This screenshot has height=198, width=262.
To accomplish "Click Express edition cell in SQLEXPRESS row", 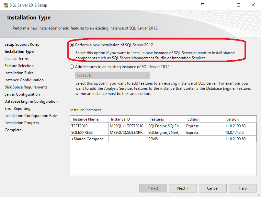I will (205, 133).
